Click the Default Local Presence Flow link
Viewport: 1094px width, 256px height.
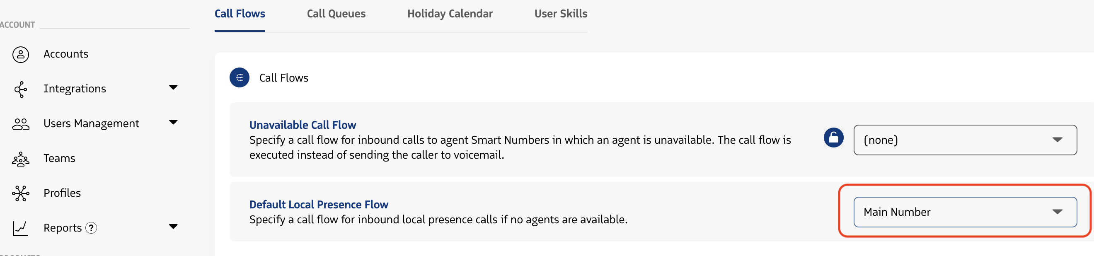pos(319,204)
